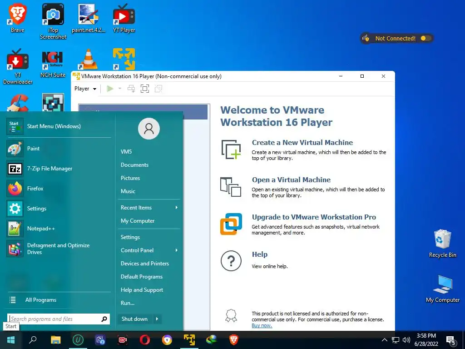Viewport: 465px width, 349px height.
Task: Open iTop Screenshot desktop icon
Action: [x=53, y=21]
